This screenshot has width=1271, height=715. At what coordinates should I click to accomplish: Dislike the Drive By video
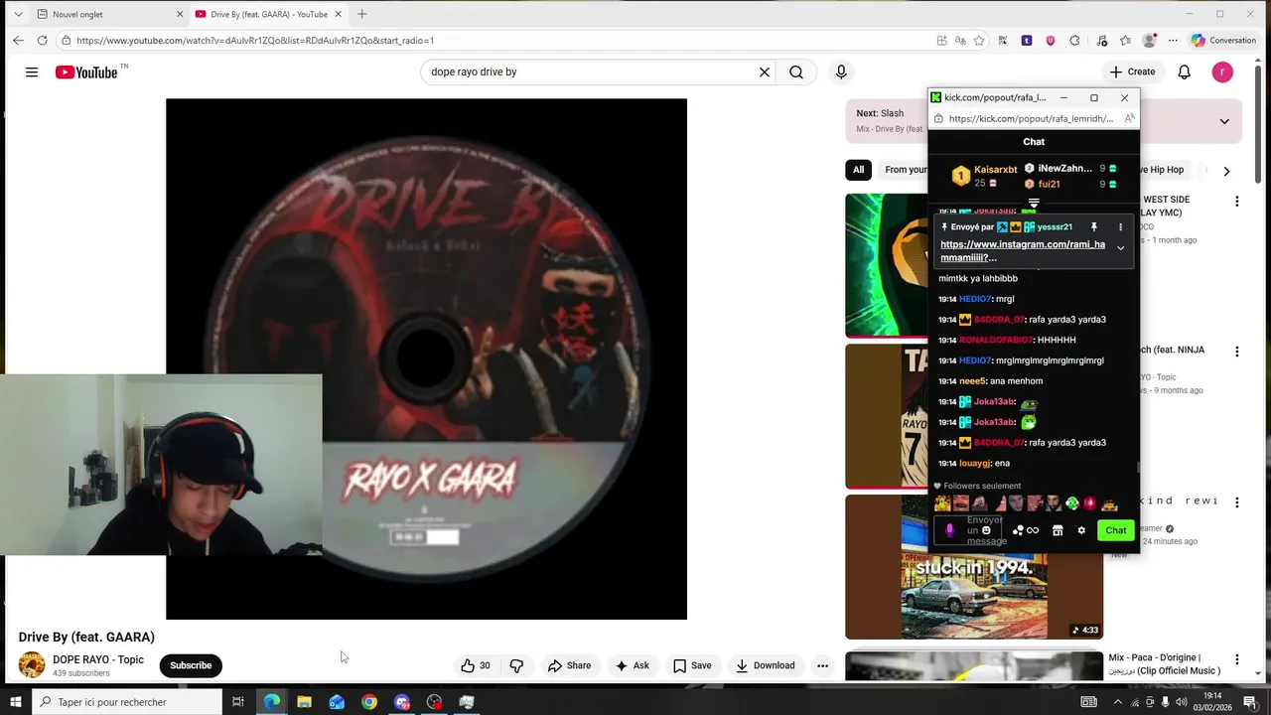[x=516, y=665]
